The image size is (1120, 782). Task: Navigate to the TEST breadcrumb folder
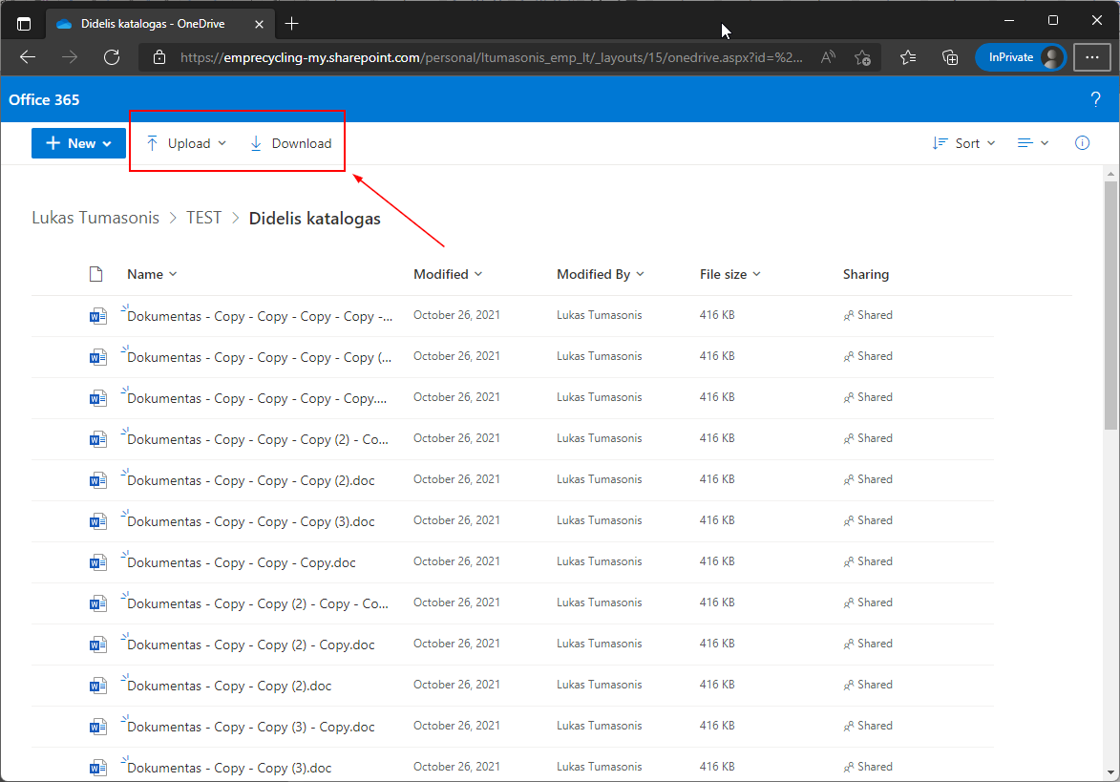pos(203,219)
